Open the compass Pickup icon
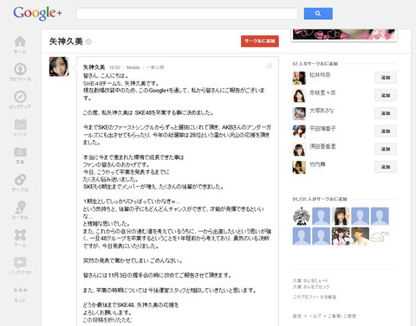 20,97
